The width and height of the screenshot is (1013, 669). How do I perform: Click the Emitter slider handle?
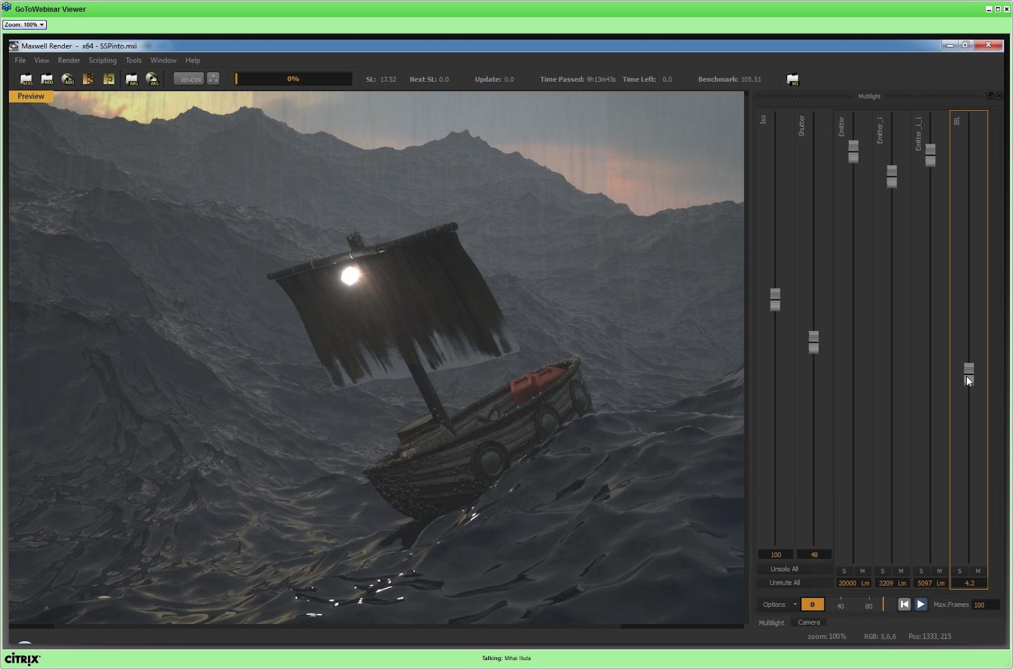pyautogui.click(x=853, y=151)
